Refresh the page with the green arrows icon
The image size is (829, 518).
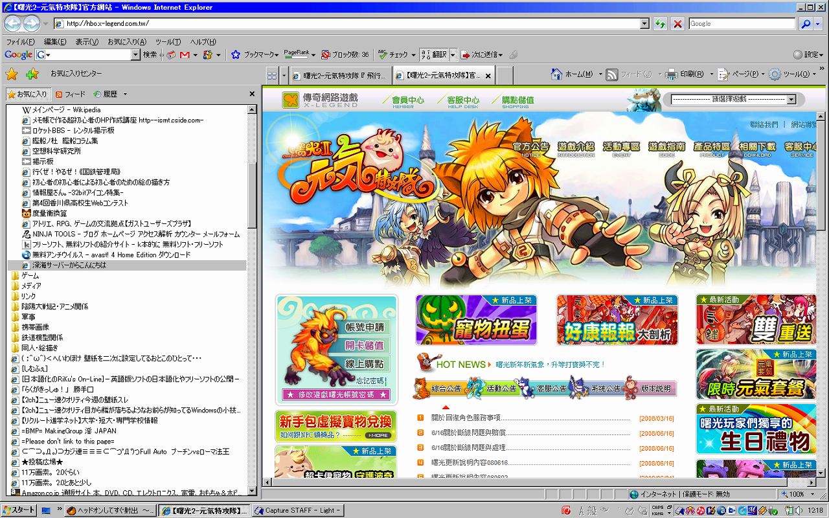(660, 24)
